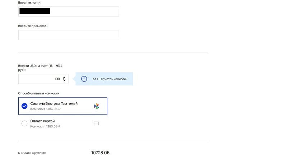This screenshot has width=287, height=161.
Task: Click the hint 'от 1 $ с учетом комиссии'
Action: [x=110, y=79]
